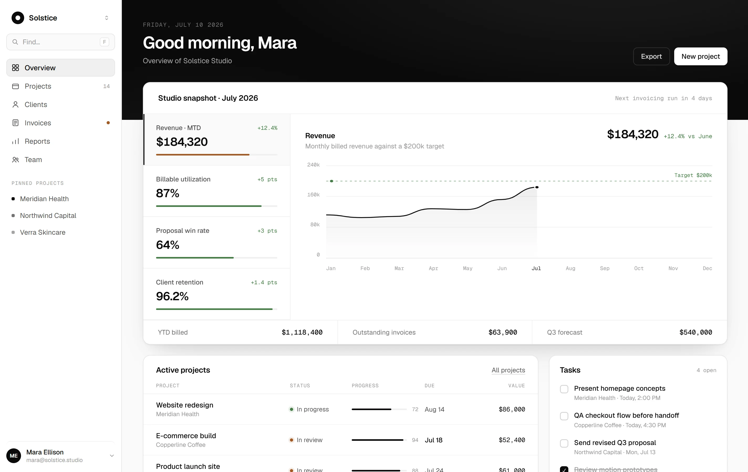The height and width of the screenshot is (472, 748).
Task: Open Reports in the sidebar
Action: [61, 141]
